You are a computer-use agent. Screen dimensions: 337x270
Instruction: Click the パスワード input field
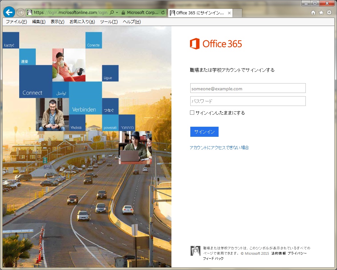tap(248, 101)
